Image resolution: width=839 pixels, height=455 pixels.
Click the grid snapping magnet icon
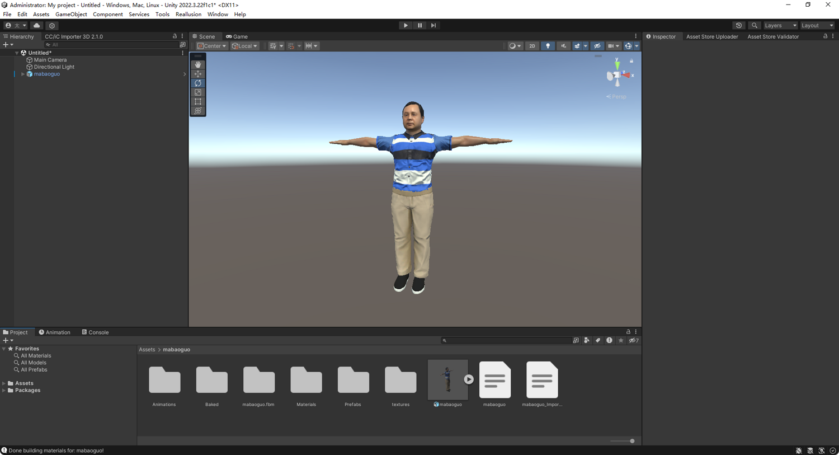point(291,46)
